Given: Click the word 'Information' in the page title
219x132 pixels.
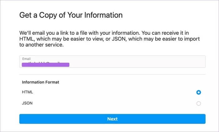Looking at the screenshot, I should tap(104, 15).
